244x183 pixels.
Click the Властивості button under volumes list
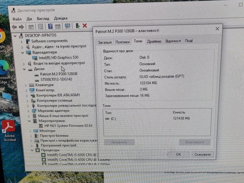194,142
